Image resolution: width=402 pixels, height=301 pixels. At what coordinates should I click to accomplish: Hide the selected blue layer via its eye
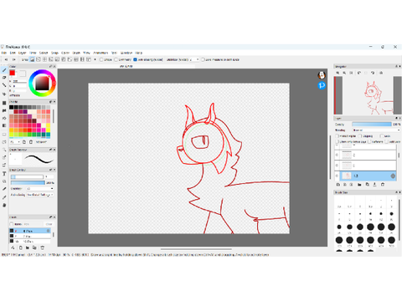pyautogui.click(x=337, y=176)
